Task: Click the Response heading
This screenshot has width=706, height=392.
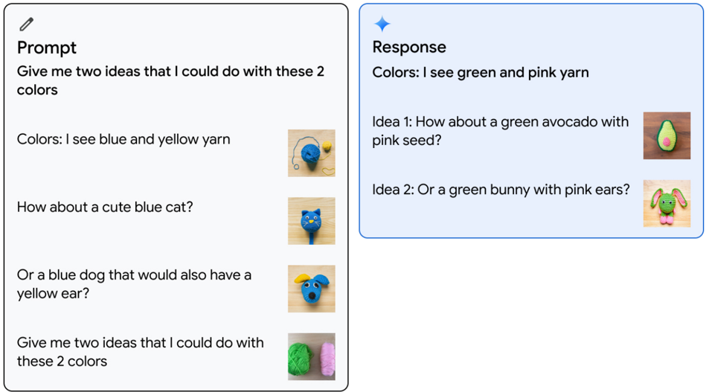Action: pos(409,47)
